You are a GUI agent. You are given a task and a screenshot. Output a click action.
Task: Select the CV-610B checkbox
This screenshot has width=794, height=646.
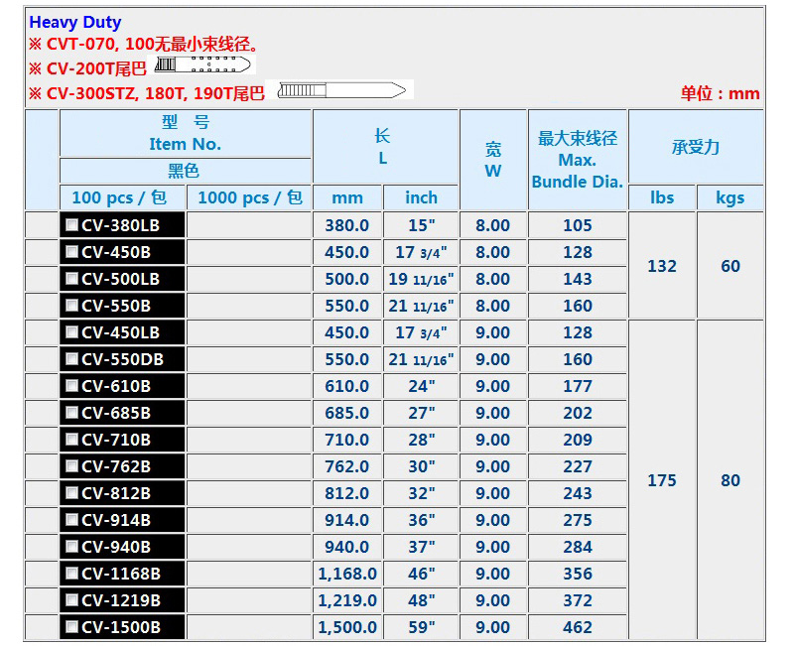(x=71, y=386)
